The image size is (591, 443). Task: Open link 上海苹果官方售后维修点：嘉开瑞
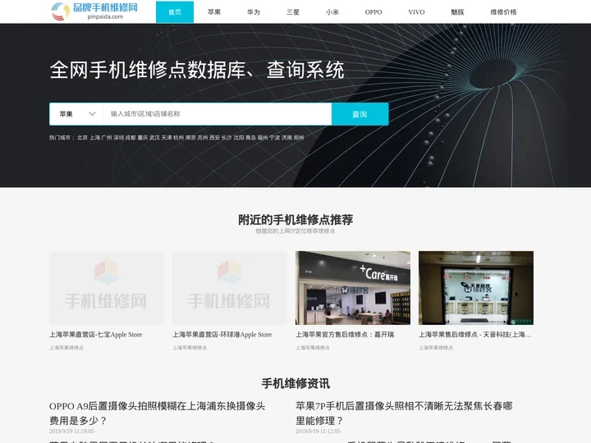[x=345, y=335]
